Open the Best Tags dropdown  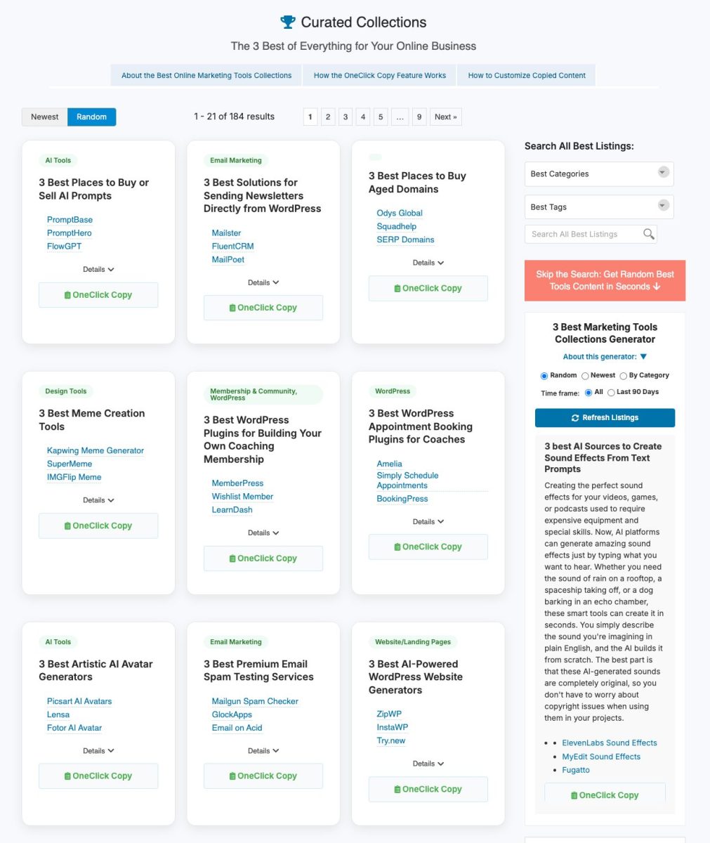(x=598, y=207)
